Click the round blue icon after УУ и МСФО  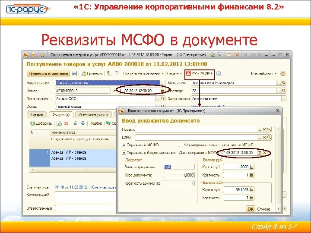(x=219, y=73)
